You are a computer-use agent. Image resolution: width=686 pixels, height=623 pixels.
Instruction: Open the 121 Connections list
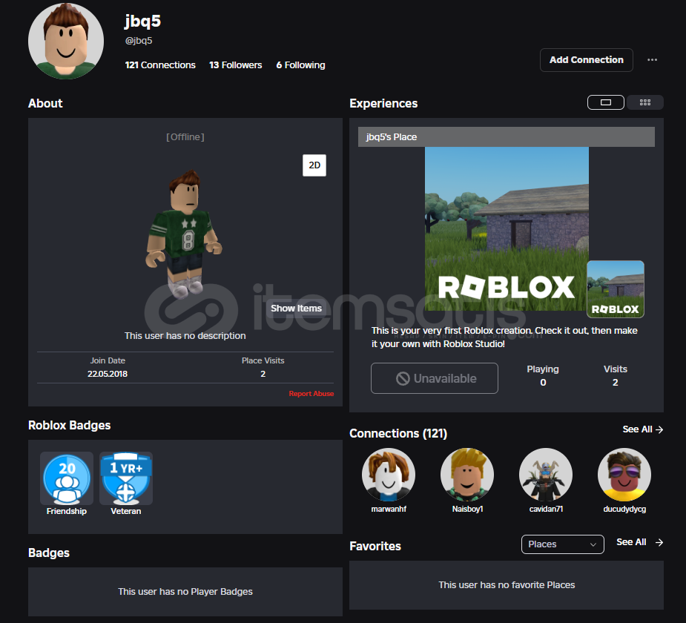(160, 65)
